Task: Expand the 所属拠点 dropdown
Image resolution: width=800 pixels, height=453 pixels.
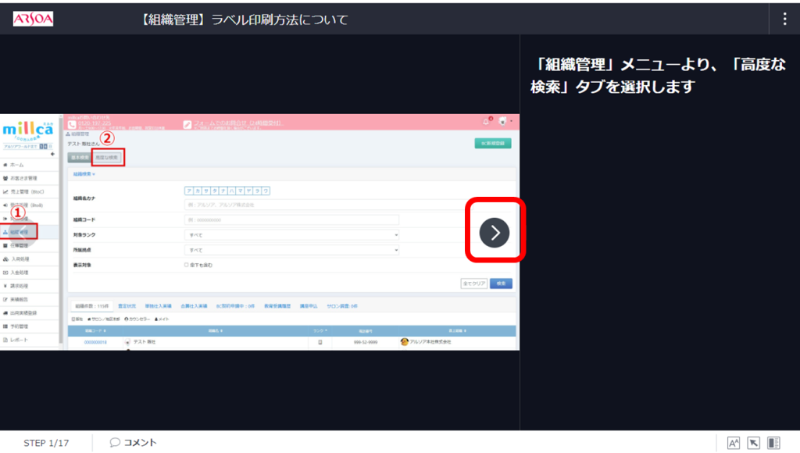Action: 291,250
